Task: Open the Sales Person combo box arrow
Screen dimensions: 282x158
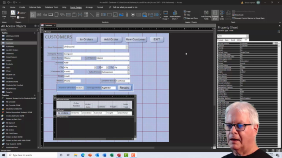Action: tap(129, 72)
